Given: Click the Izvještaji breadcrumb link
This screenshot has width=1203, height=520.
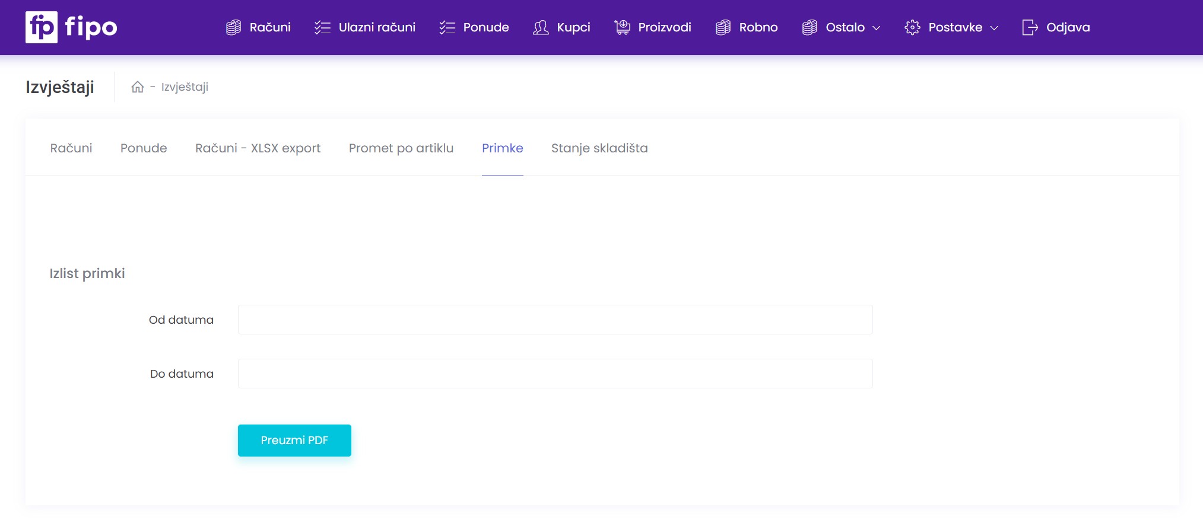Looking at the screenshot, I should 185,87.
